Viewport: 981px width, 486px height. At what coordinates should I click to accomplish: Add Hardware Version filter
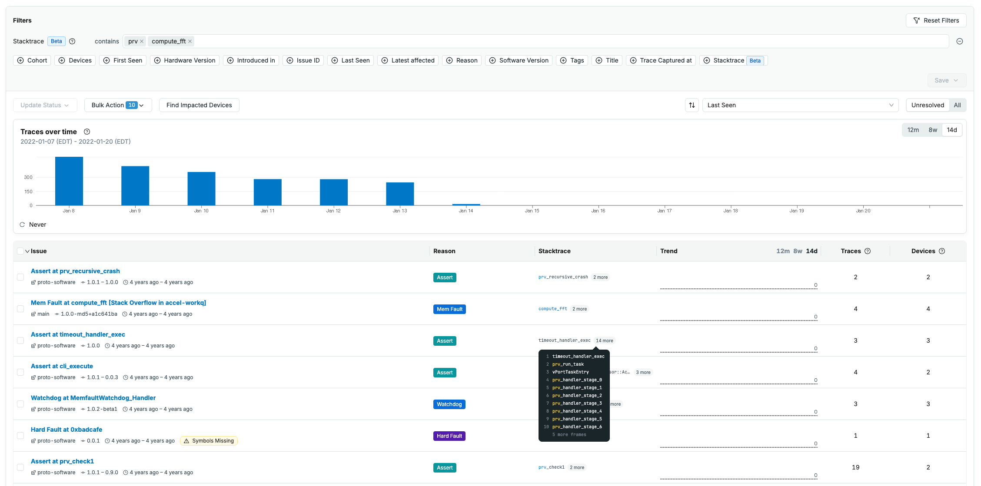coord(185,60)
